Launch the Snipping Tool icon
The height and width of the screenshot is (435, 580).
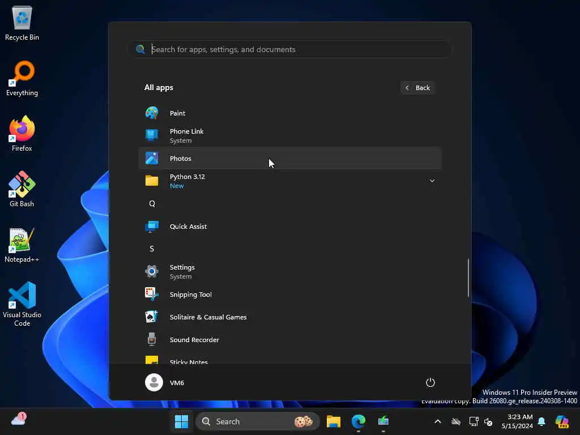152,295
